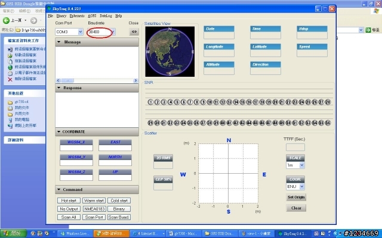Click the WGS84_X coordinate value field
Image resolution: width=382 pixels, height=238 pixels.
point(76,148)
